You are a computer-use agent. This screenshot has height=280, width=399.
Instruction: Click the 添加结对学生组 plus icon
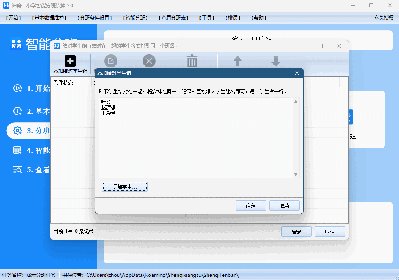(x=70, y=61)
